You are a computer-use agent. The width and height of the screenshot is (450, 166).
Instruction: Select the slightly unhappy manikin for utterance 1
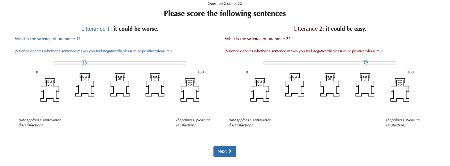point(85,85)
